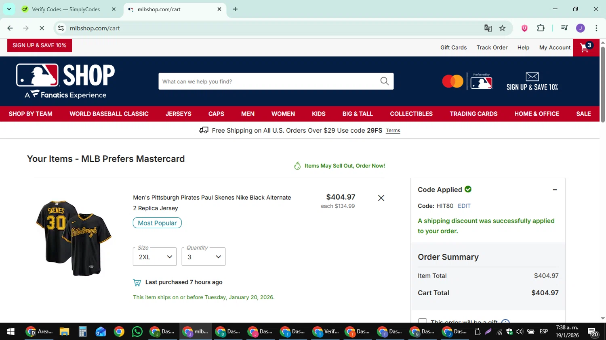Open the Help link
The image size is (606, 340).
[523, 48]
